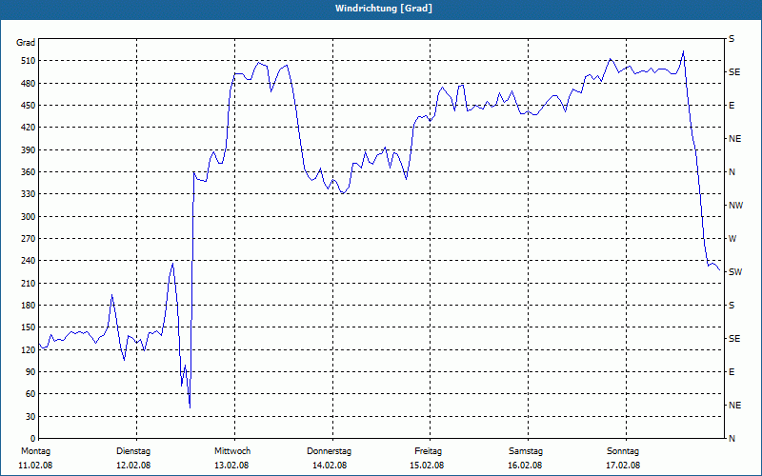Select the Sonntag 17.02.08 date label
The height and width of the screenshot is (476, 762).
tap(623, 458)
